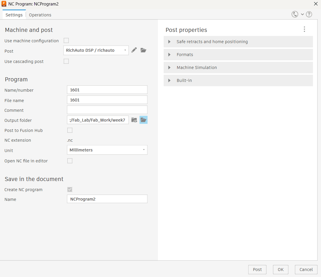The width and height of the screenshot is (321, 277).
Task: Click the Cancel button
Action: coord(306,270)
